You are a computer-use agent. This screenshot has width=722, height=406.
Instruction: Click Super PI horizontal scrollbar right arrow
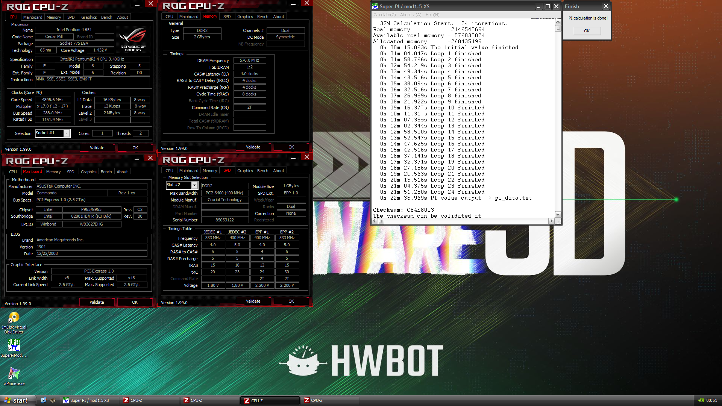click(x=551, y=221)
